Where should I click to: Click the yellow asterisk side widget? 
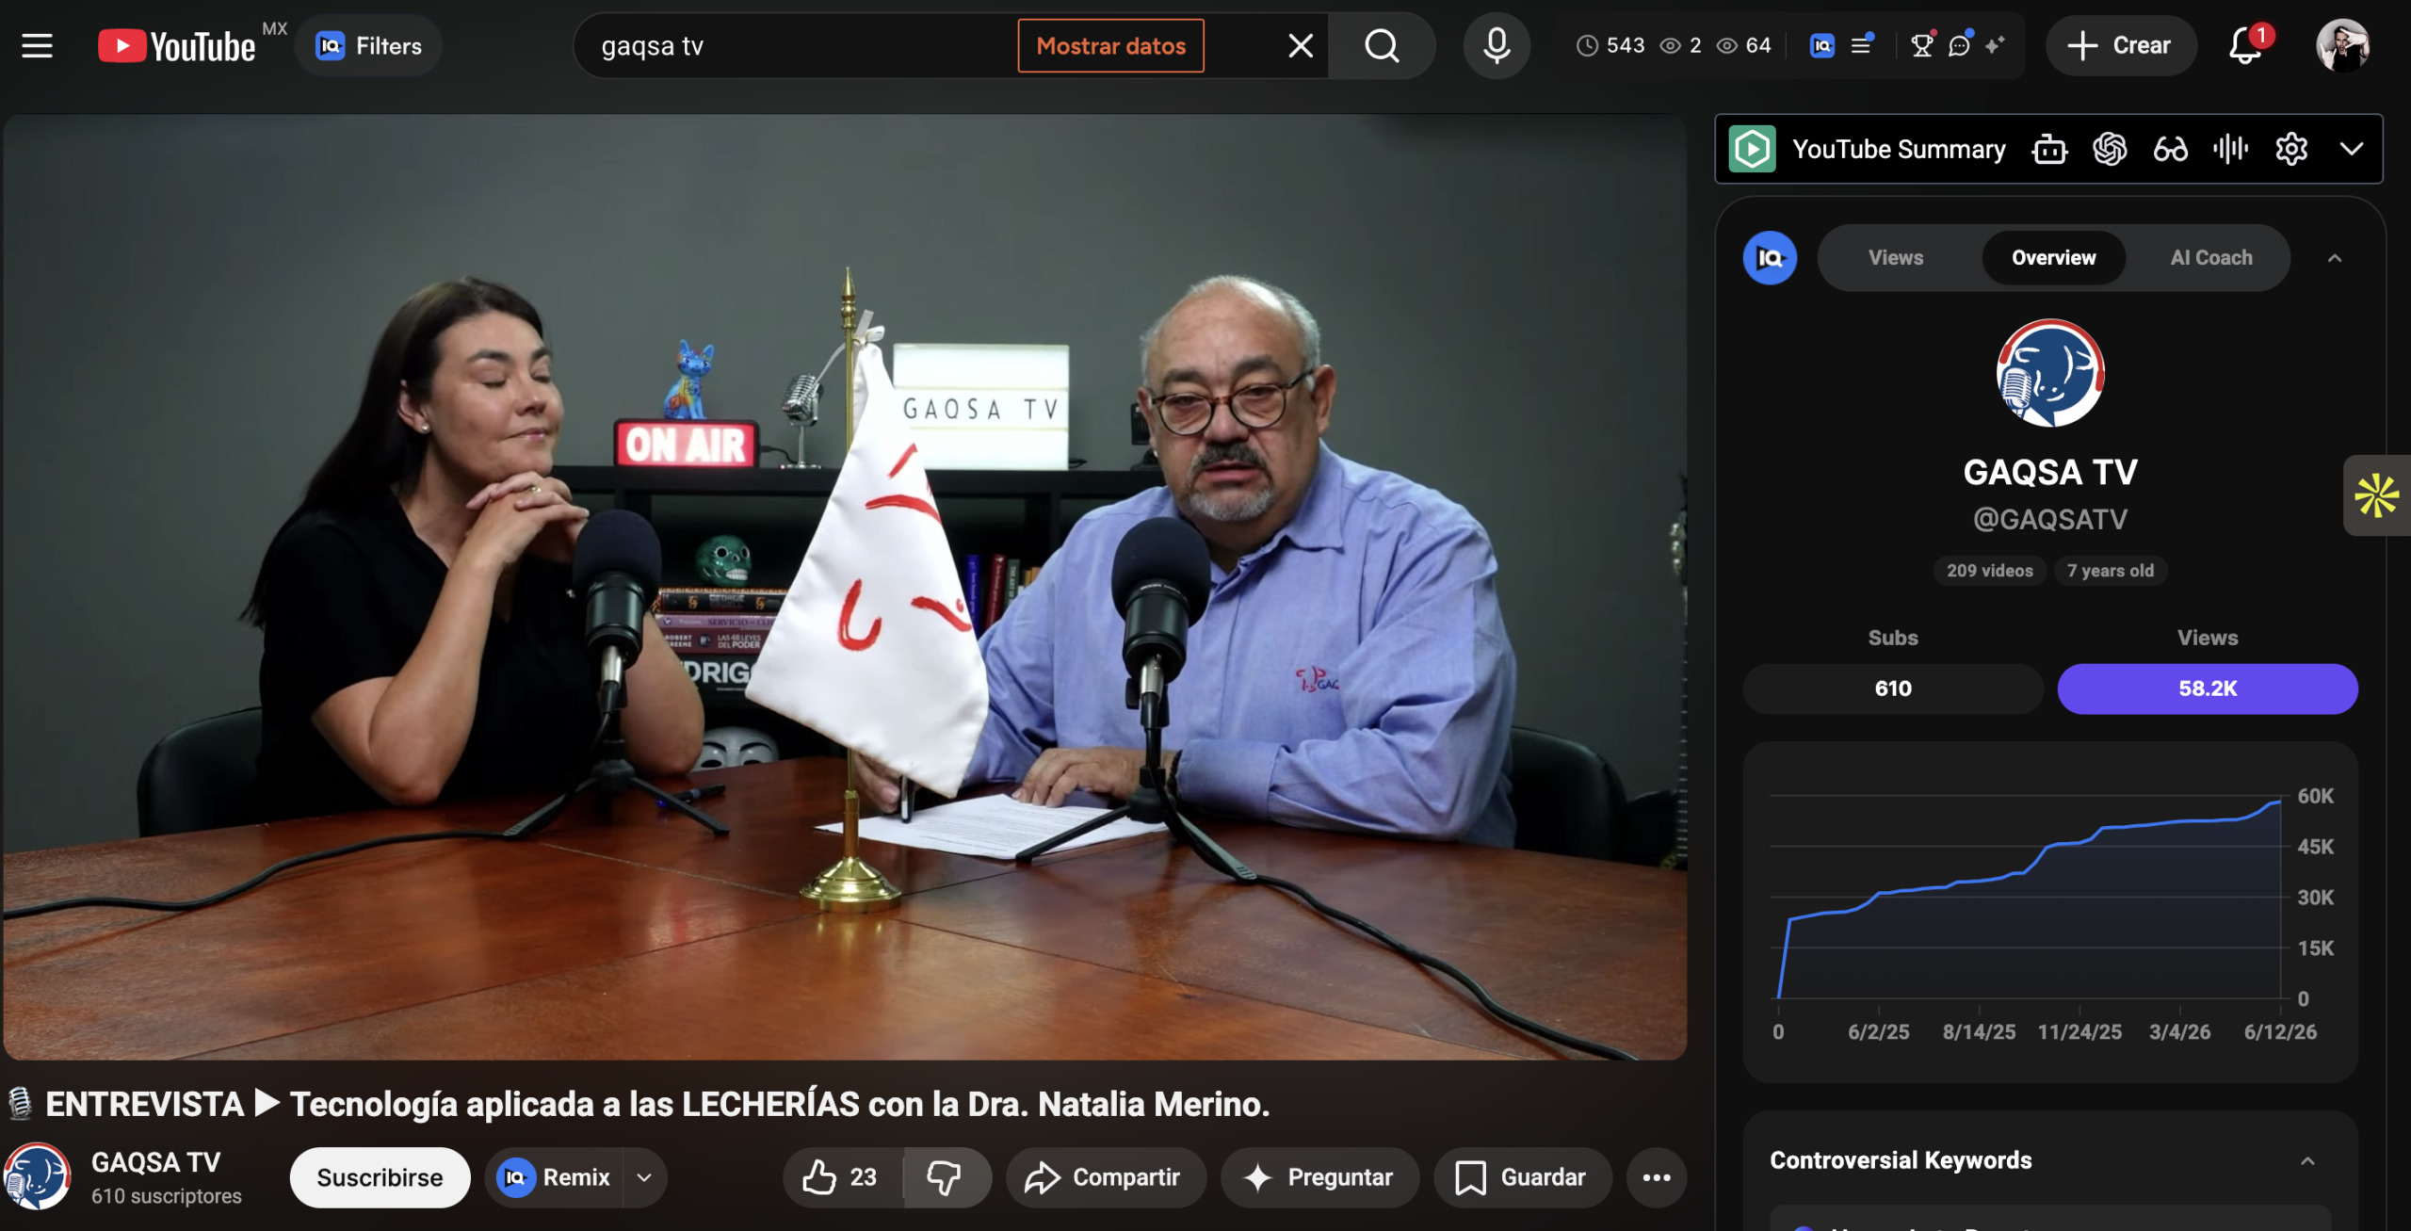(x=2375, y=495)
